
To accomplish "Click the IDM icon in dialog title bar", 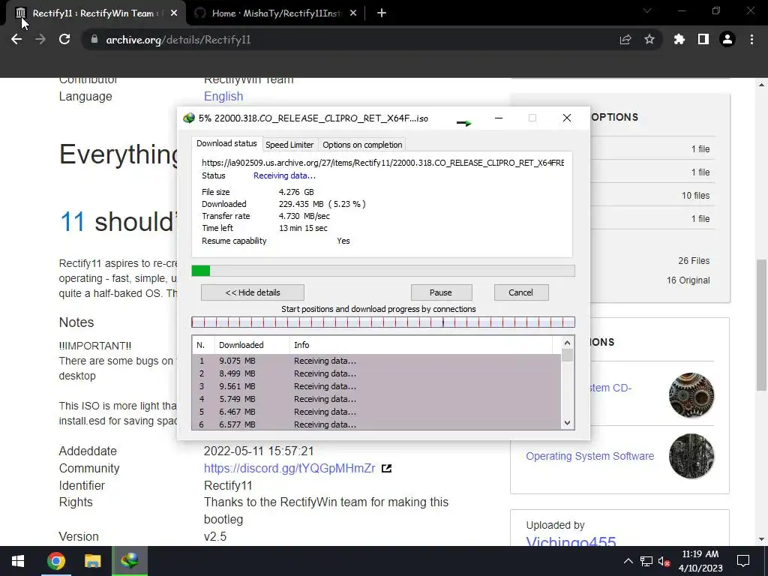I will click(x=188, y=118).
